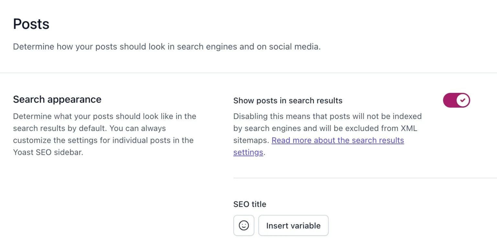The image size is (497, 238).
Task: Open "Read more about the search results" link
Action: 337,140
